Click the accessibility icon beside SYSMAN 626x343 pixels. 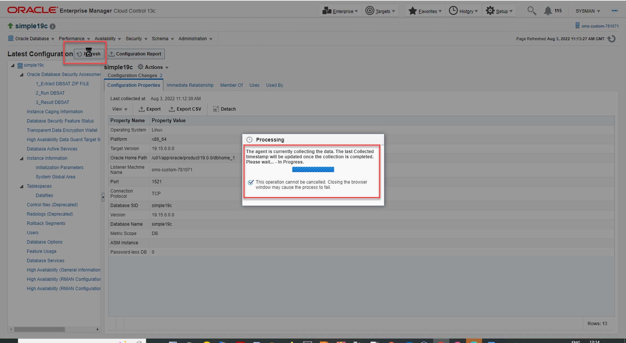click(615, 11)
